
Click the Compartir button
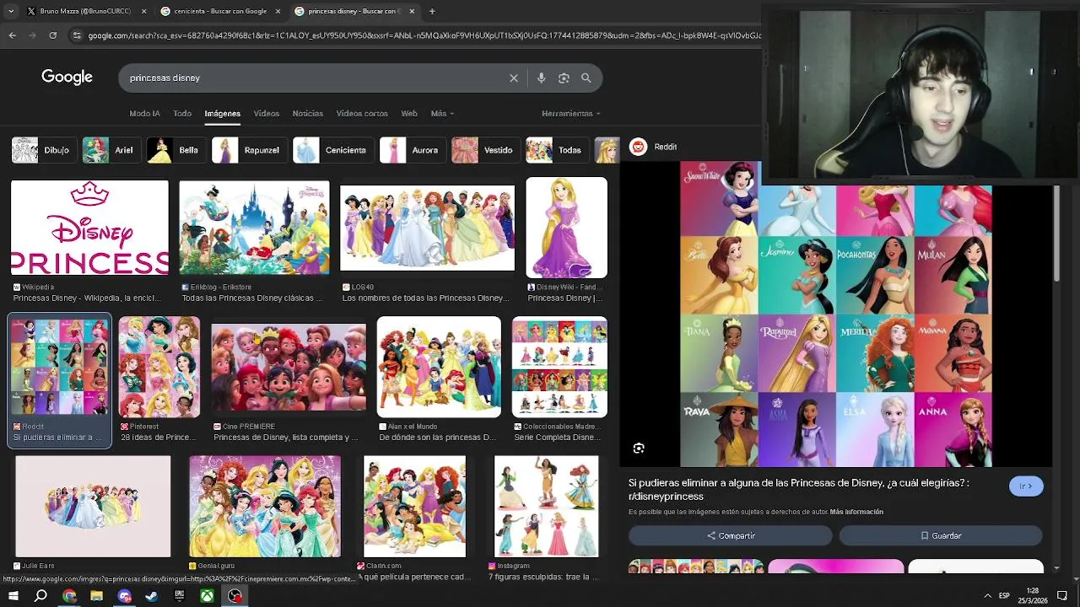point(731,535)
